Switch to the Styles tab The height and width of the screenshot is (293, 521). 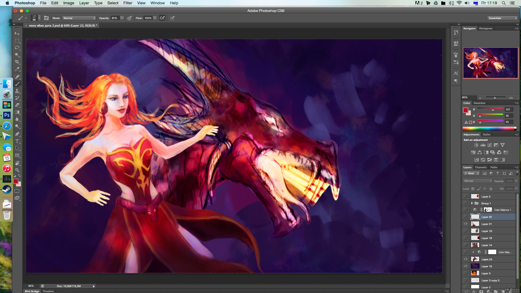tap(486, 134)
